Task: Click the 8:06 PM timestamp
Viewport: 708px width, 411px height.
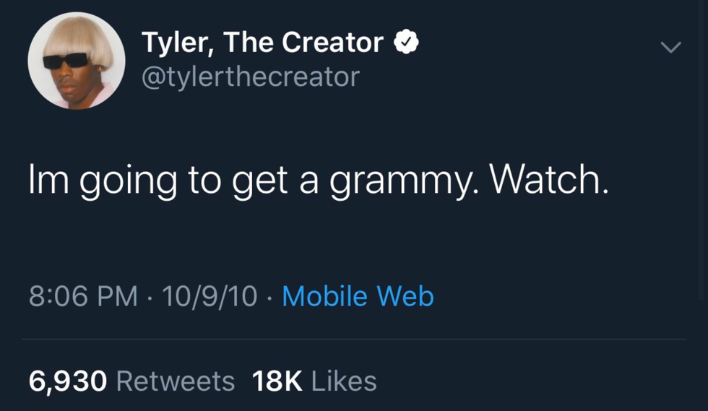Action: (x=83, y=296)
